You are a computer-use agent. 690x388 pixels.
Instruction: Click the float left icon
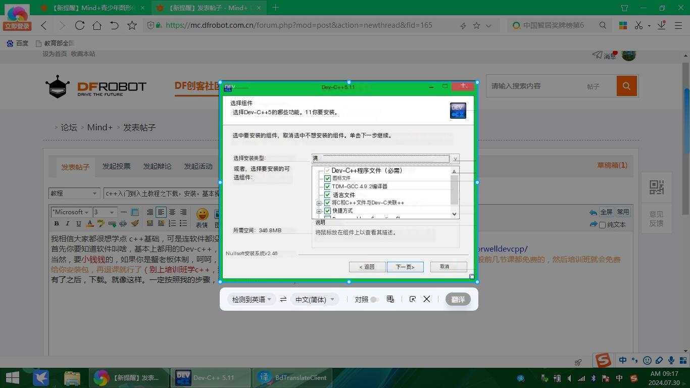(x=150, y=223)
